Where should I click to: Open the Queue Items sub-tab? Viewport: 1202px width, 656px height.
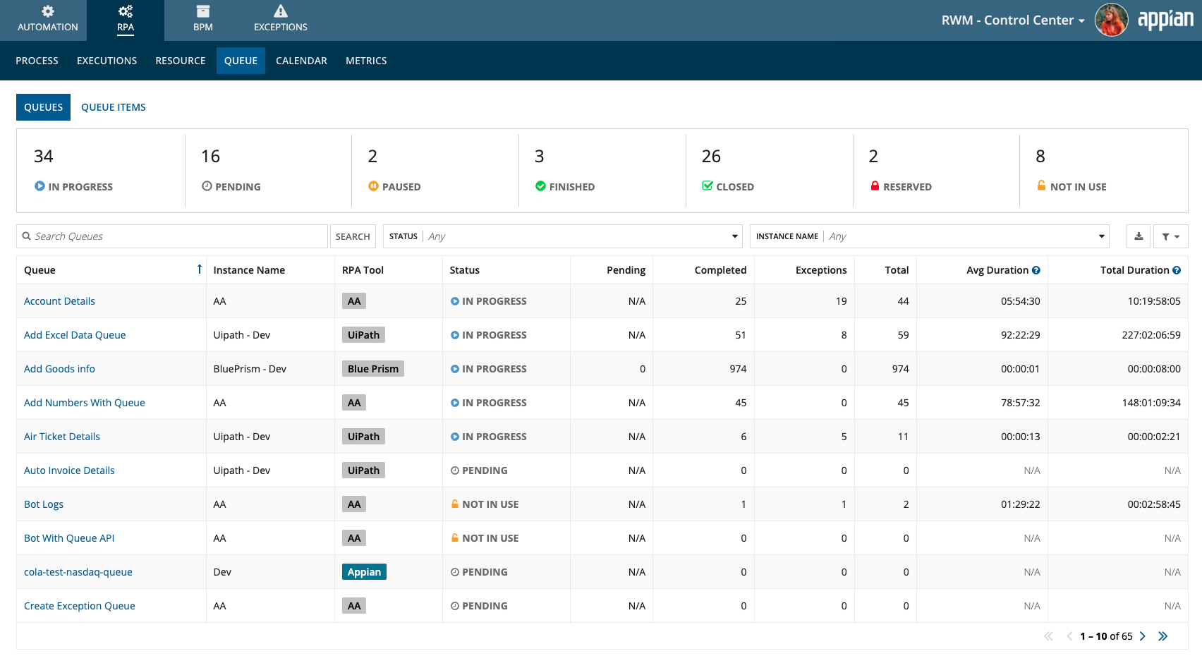(114, 107)
